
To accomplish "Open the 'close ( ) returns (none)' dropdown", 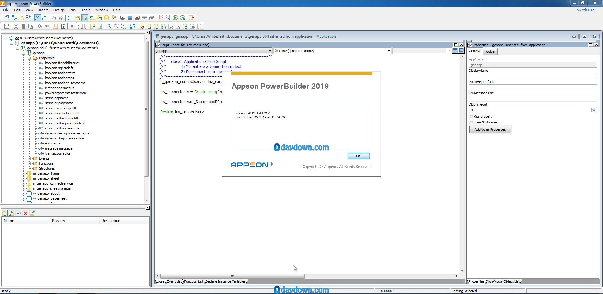I will point(389,51).
